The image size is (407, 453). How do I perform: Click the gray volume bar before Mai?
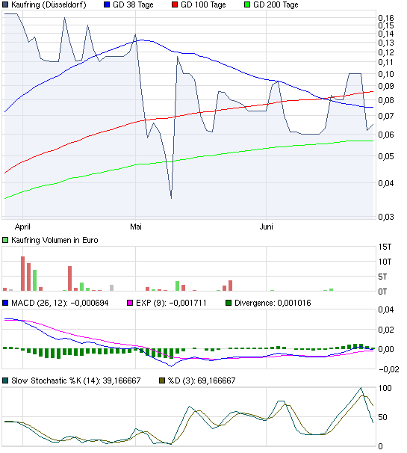tap(112, 288)
